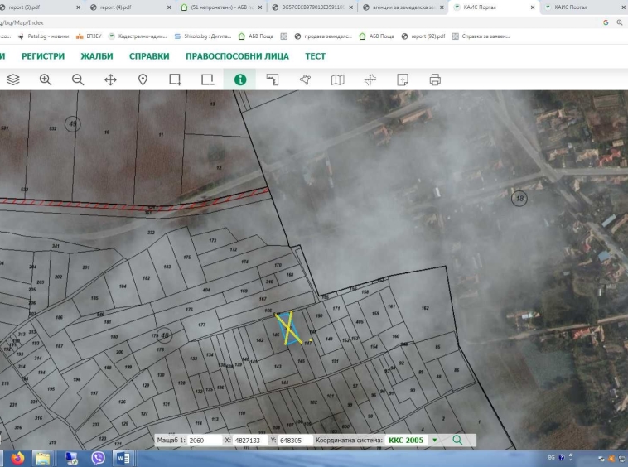Open the ЖАЛБИ menu item
This screenshot has width=628, height=467.
click(x=97, y=56)
